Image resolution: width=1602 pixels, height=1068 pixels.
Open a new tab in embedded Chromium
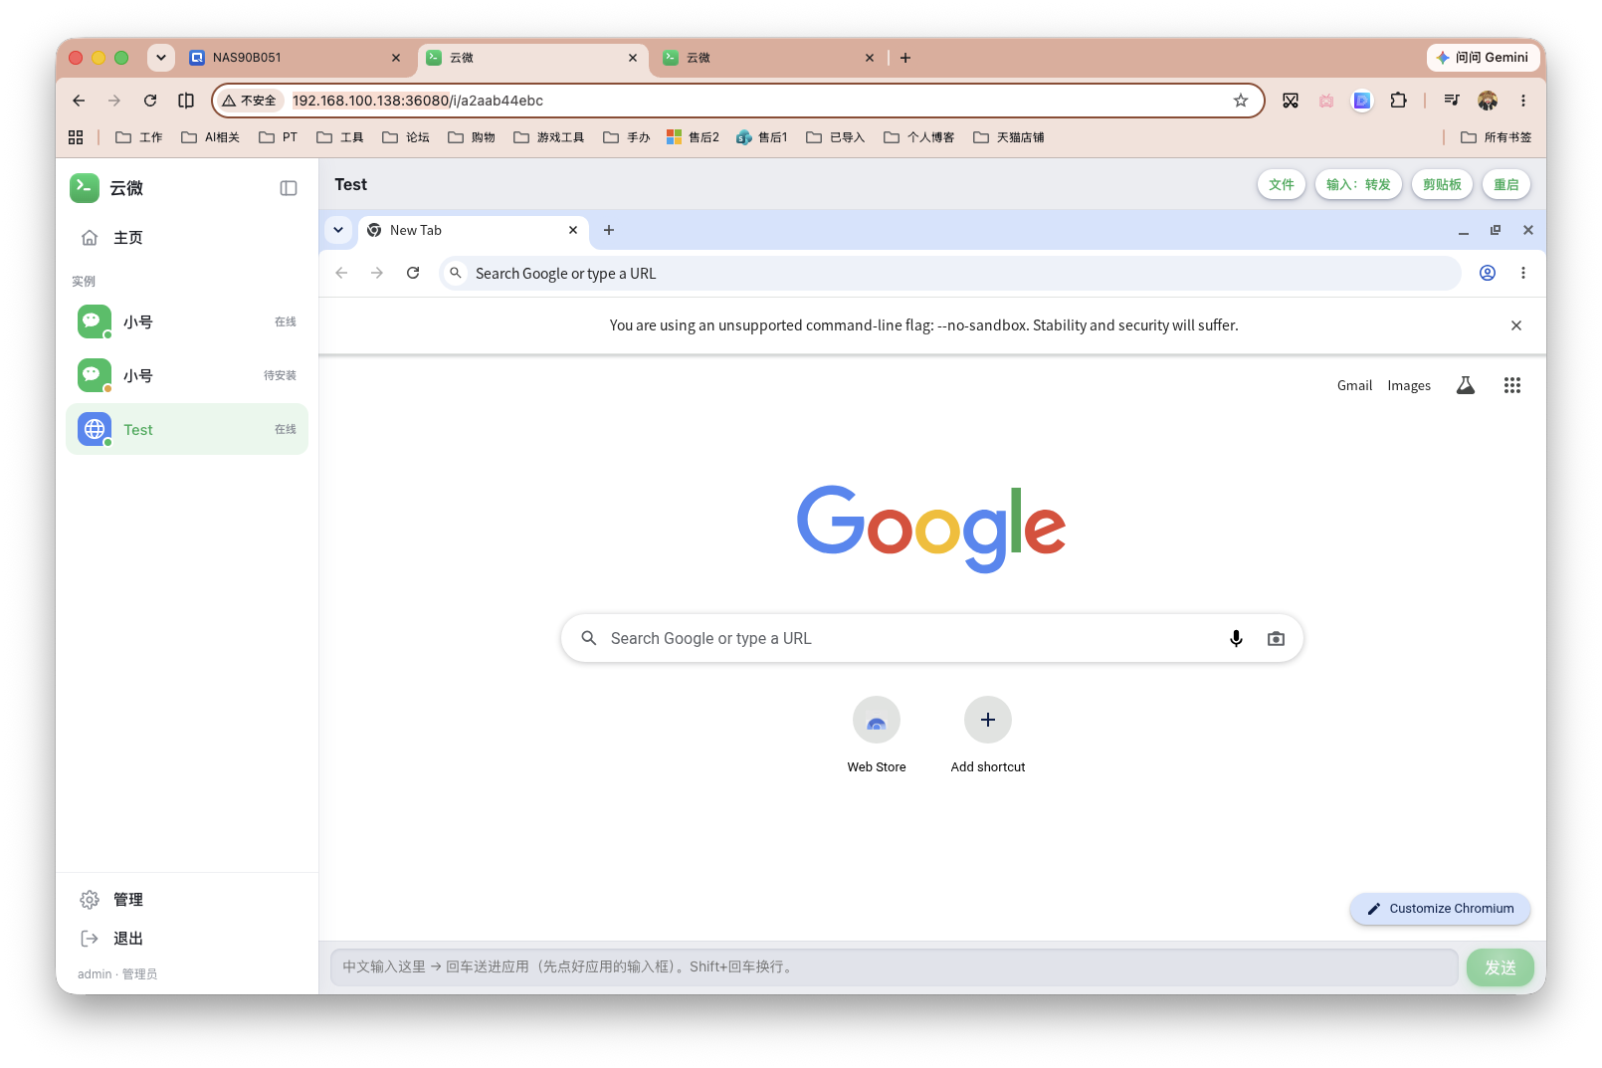point(609,230)
